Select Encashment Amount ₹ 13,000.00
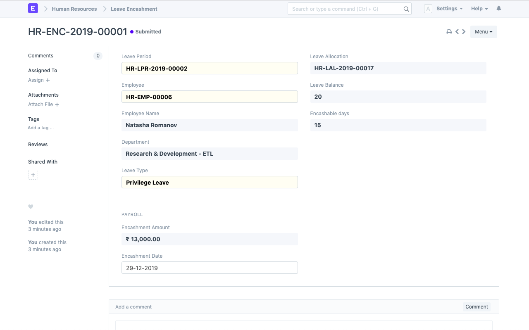This screenshot has width=529, height=330. [x=210, y=239]
